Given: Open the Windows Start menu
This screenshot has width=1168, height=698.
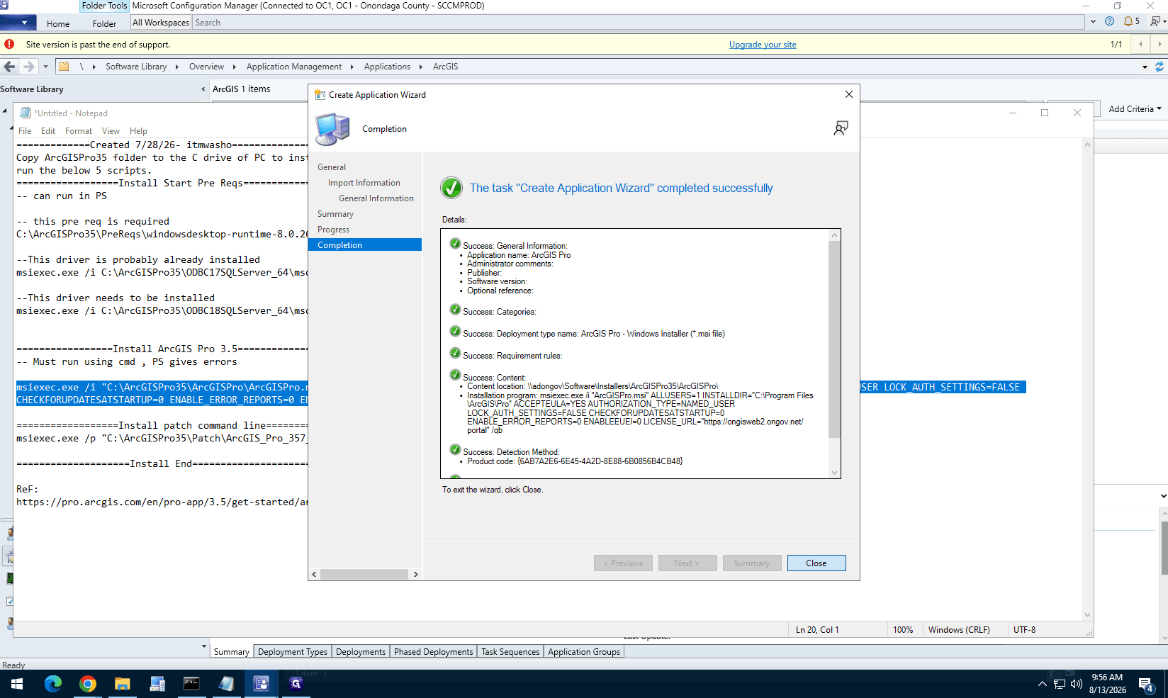Looking at the screenshot, I should pyautogui.click(x=17, y=684).
